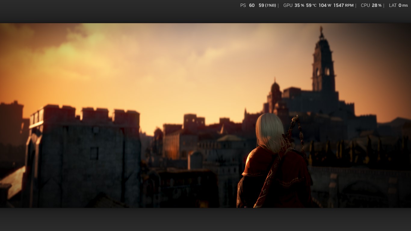Click the GPU temperature 59 °C reading

(311, 5)
